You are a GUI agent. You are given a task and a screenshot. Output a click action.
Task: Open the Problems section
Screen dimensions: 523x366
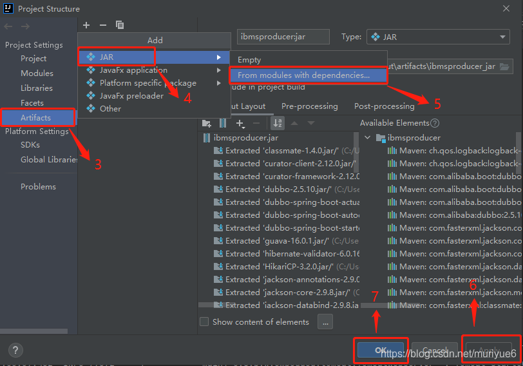38,186
